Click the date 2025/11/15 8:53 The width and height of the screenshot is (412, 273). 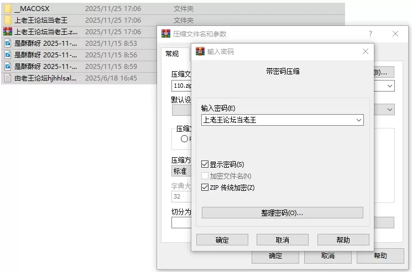click(111, 43)
